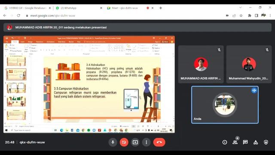Leave the call with red hang-up button

tap(159, 142)
